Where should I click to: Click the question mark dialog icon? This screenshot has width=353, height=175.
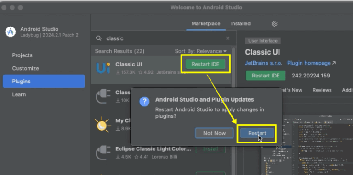[x=144, y=102]
